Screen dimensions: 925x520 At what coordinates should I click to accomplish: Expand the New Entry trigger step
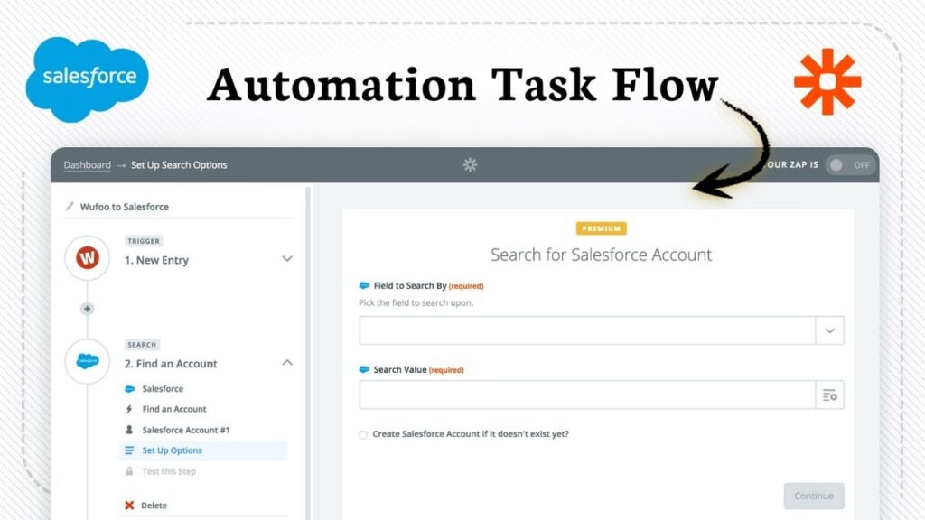click(x=286, y=259)
